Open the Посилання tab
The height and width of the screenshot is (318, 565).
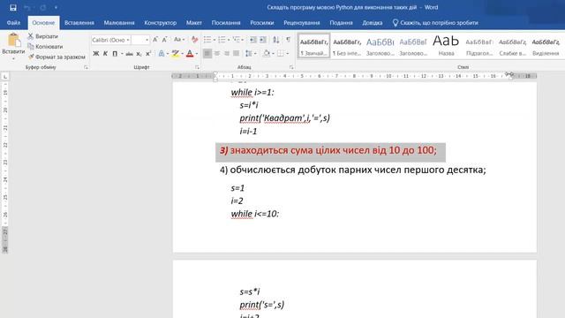click(226, 23)
